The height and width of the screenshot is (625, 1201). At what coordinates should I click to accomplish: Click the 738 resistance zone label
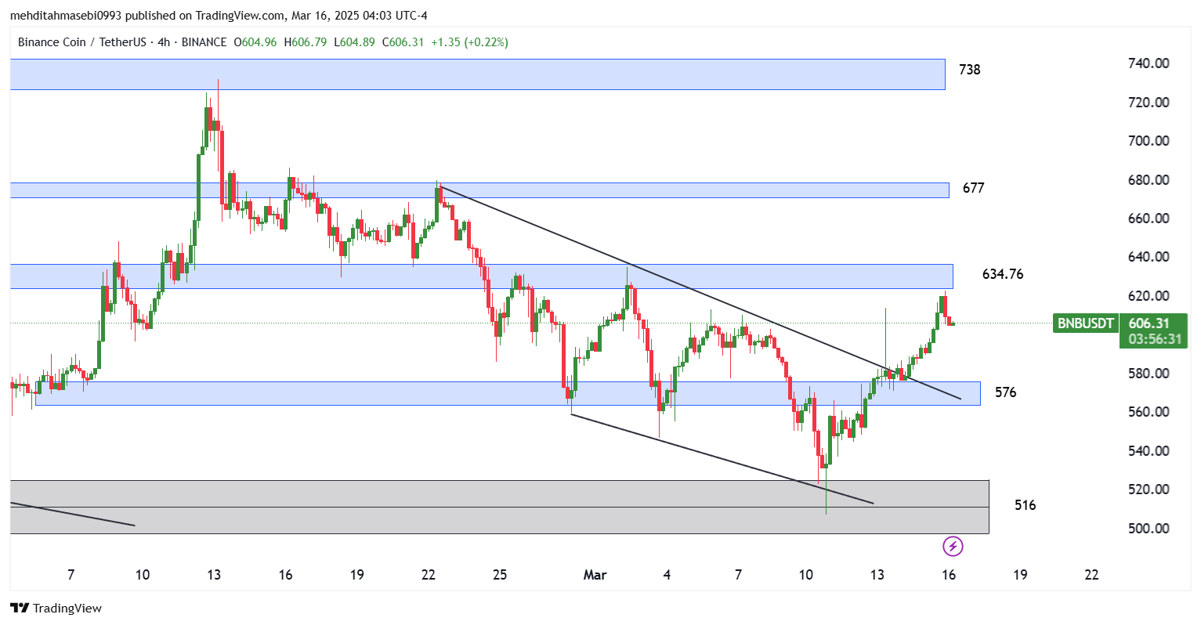coord(970,70)
